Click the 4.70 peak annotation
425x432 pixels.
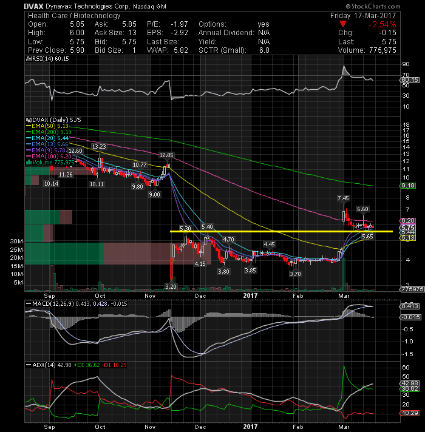(x=228, y=240)
